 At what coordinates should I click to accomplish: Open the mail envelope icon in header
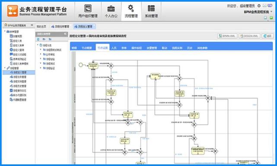point(264,6)
